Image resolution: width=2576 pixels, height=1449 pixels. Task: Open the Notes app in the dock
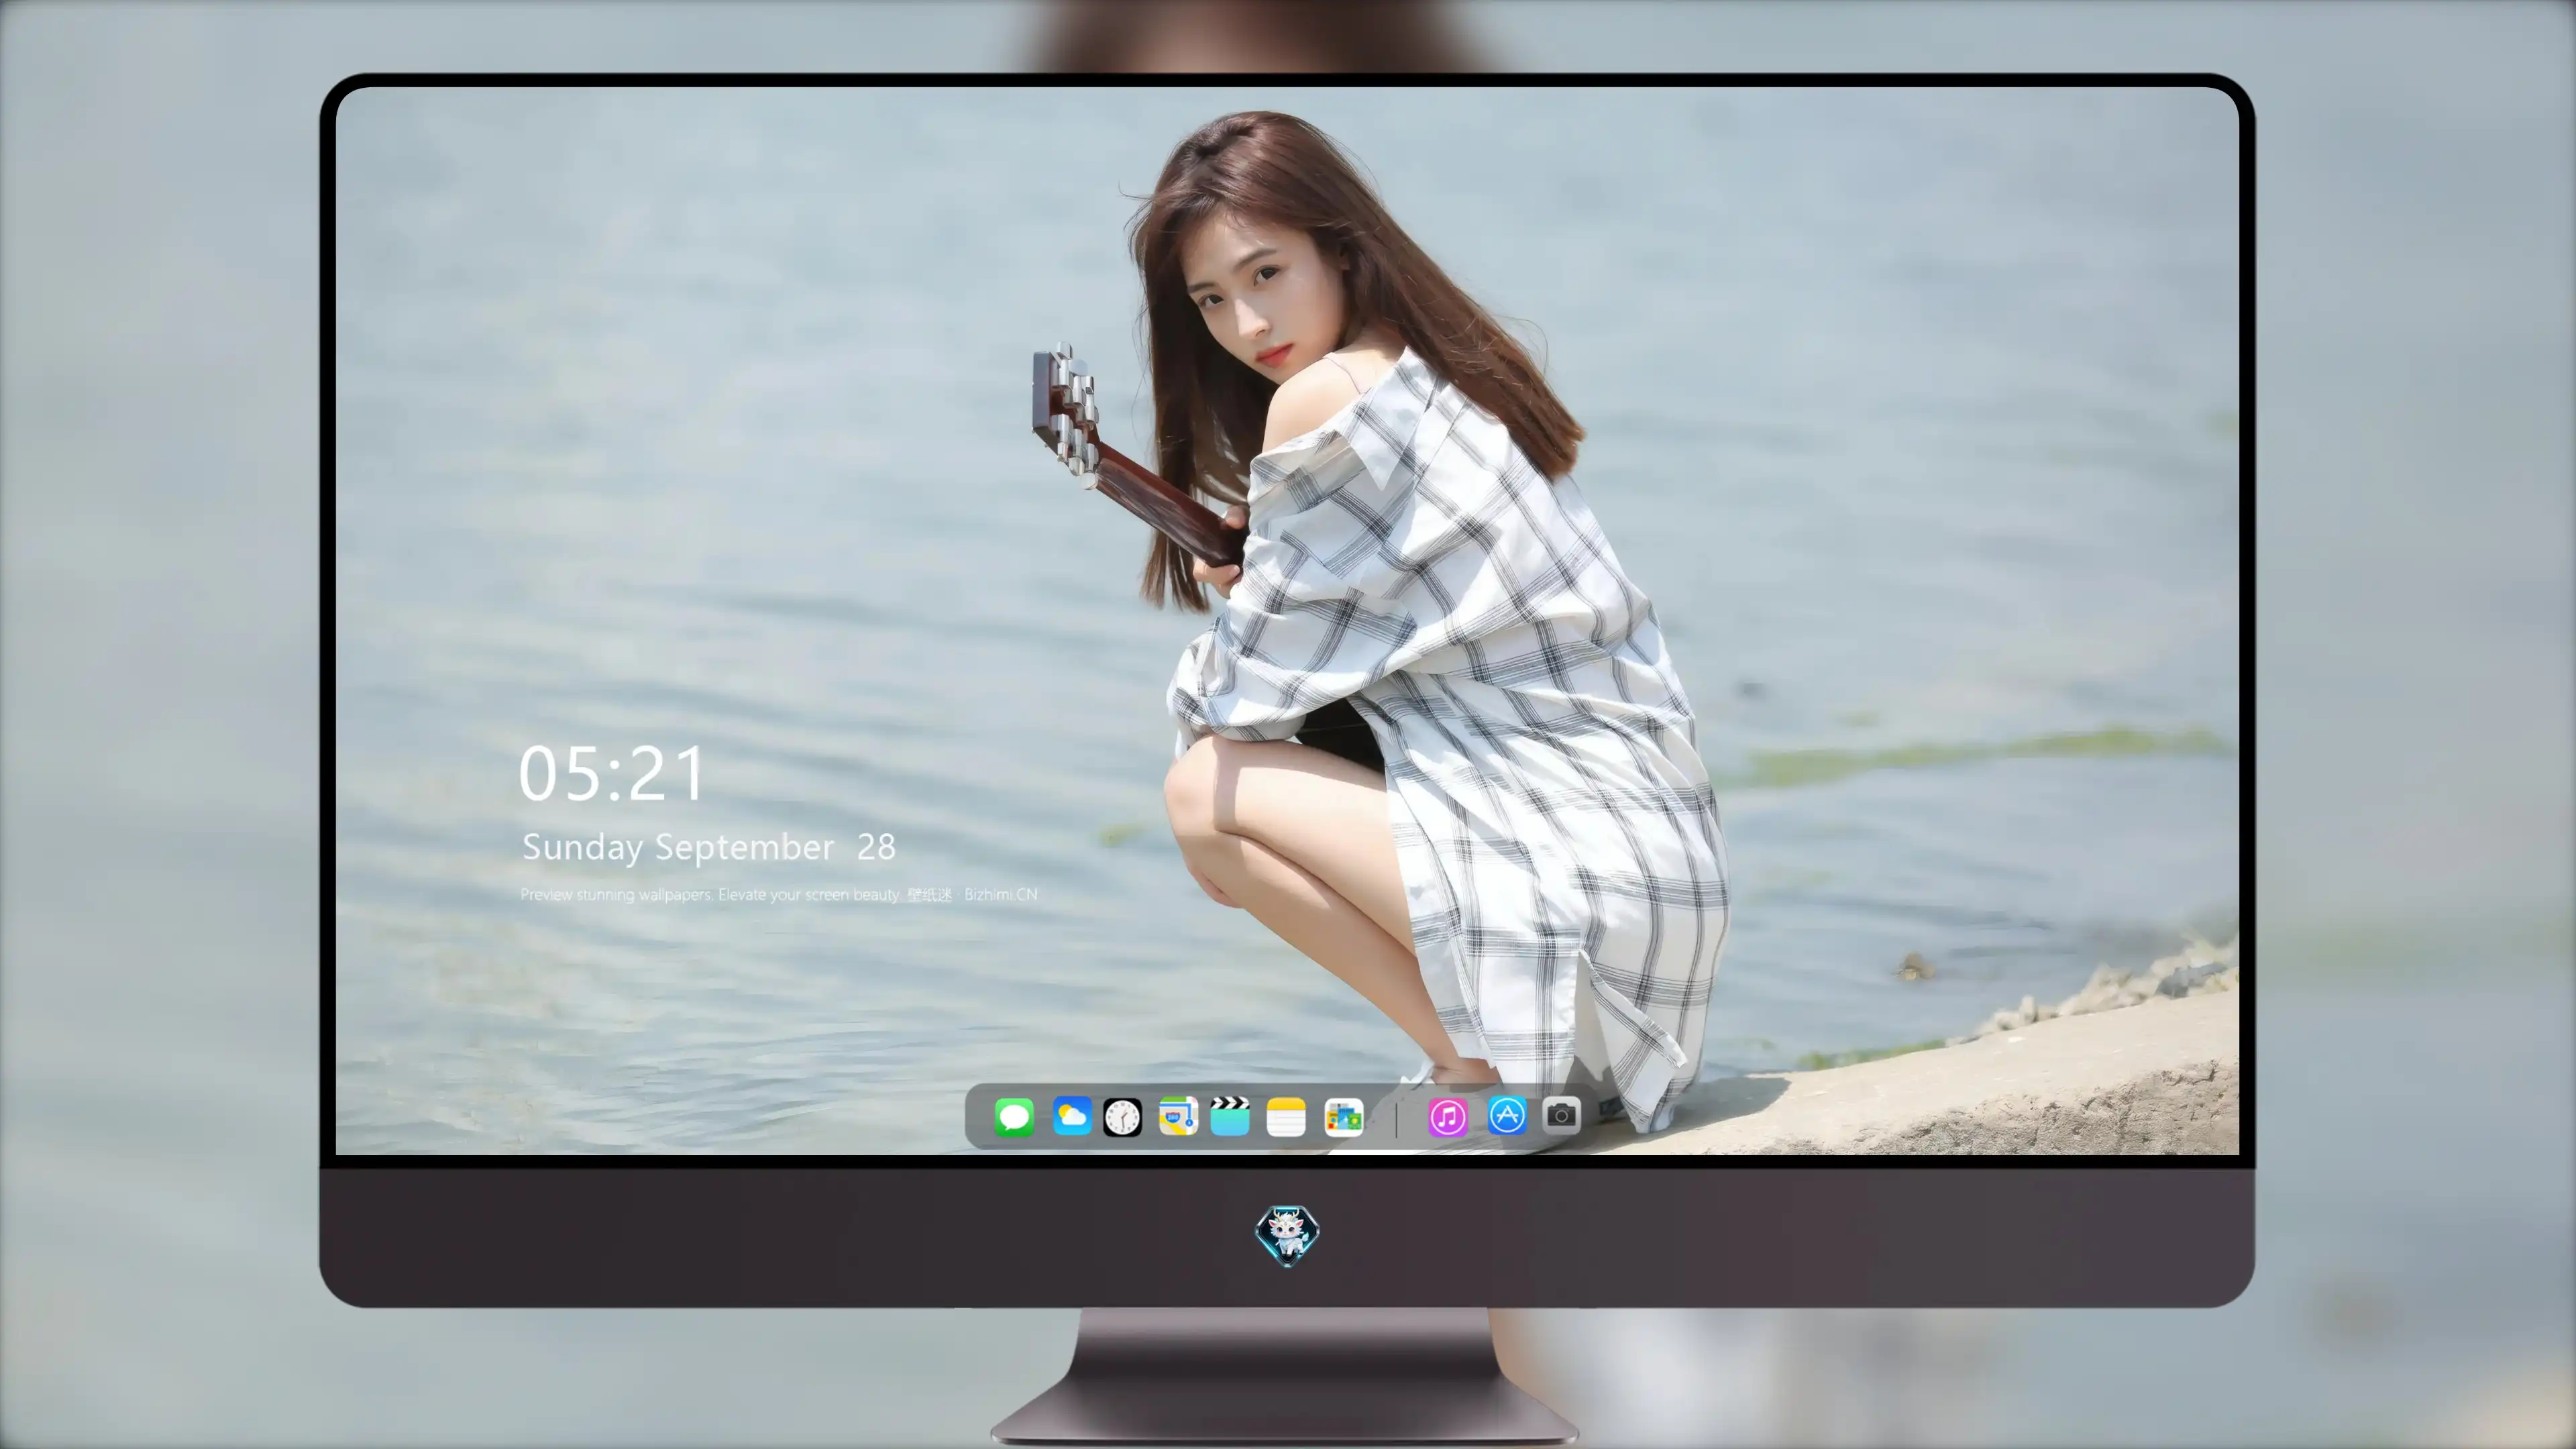pyautogui.click(x=1286, y=1116)
